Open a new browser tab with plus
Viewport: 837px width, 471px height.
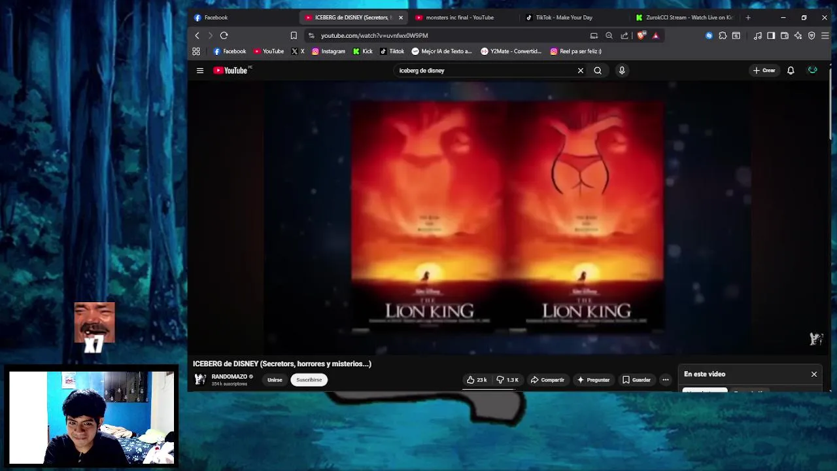click(748, 18)
